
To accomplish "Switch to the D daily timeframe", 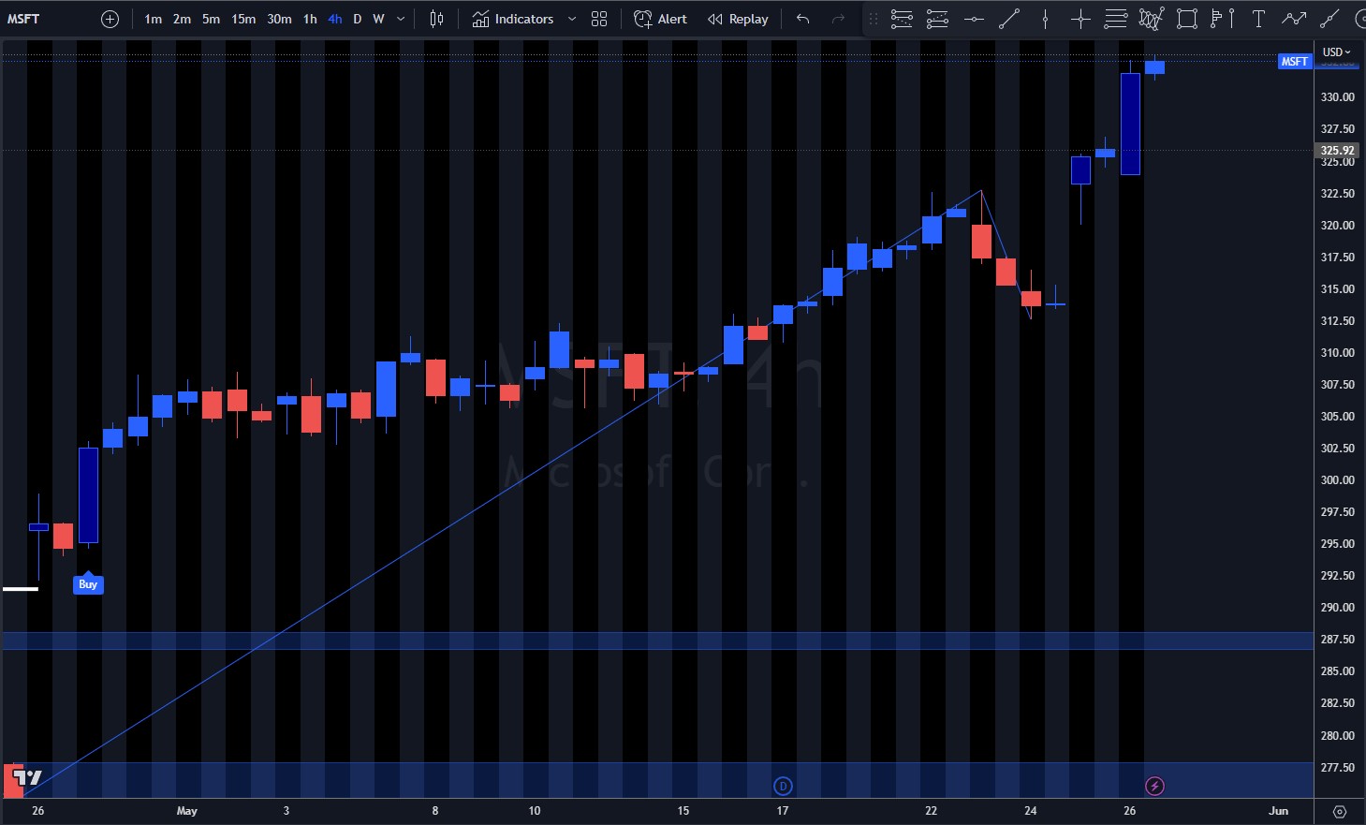I will click(x=357, y=19).
